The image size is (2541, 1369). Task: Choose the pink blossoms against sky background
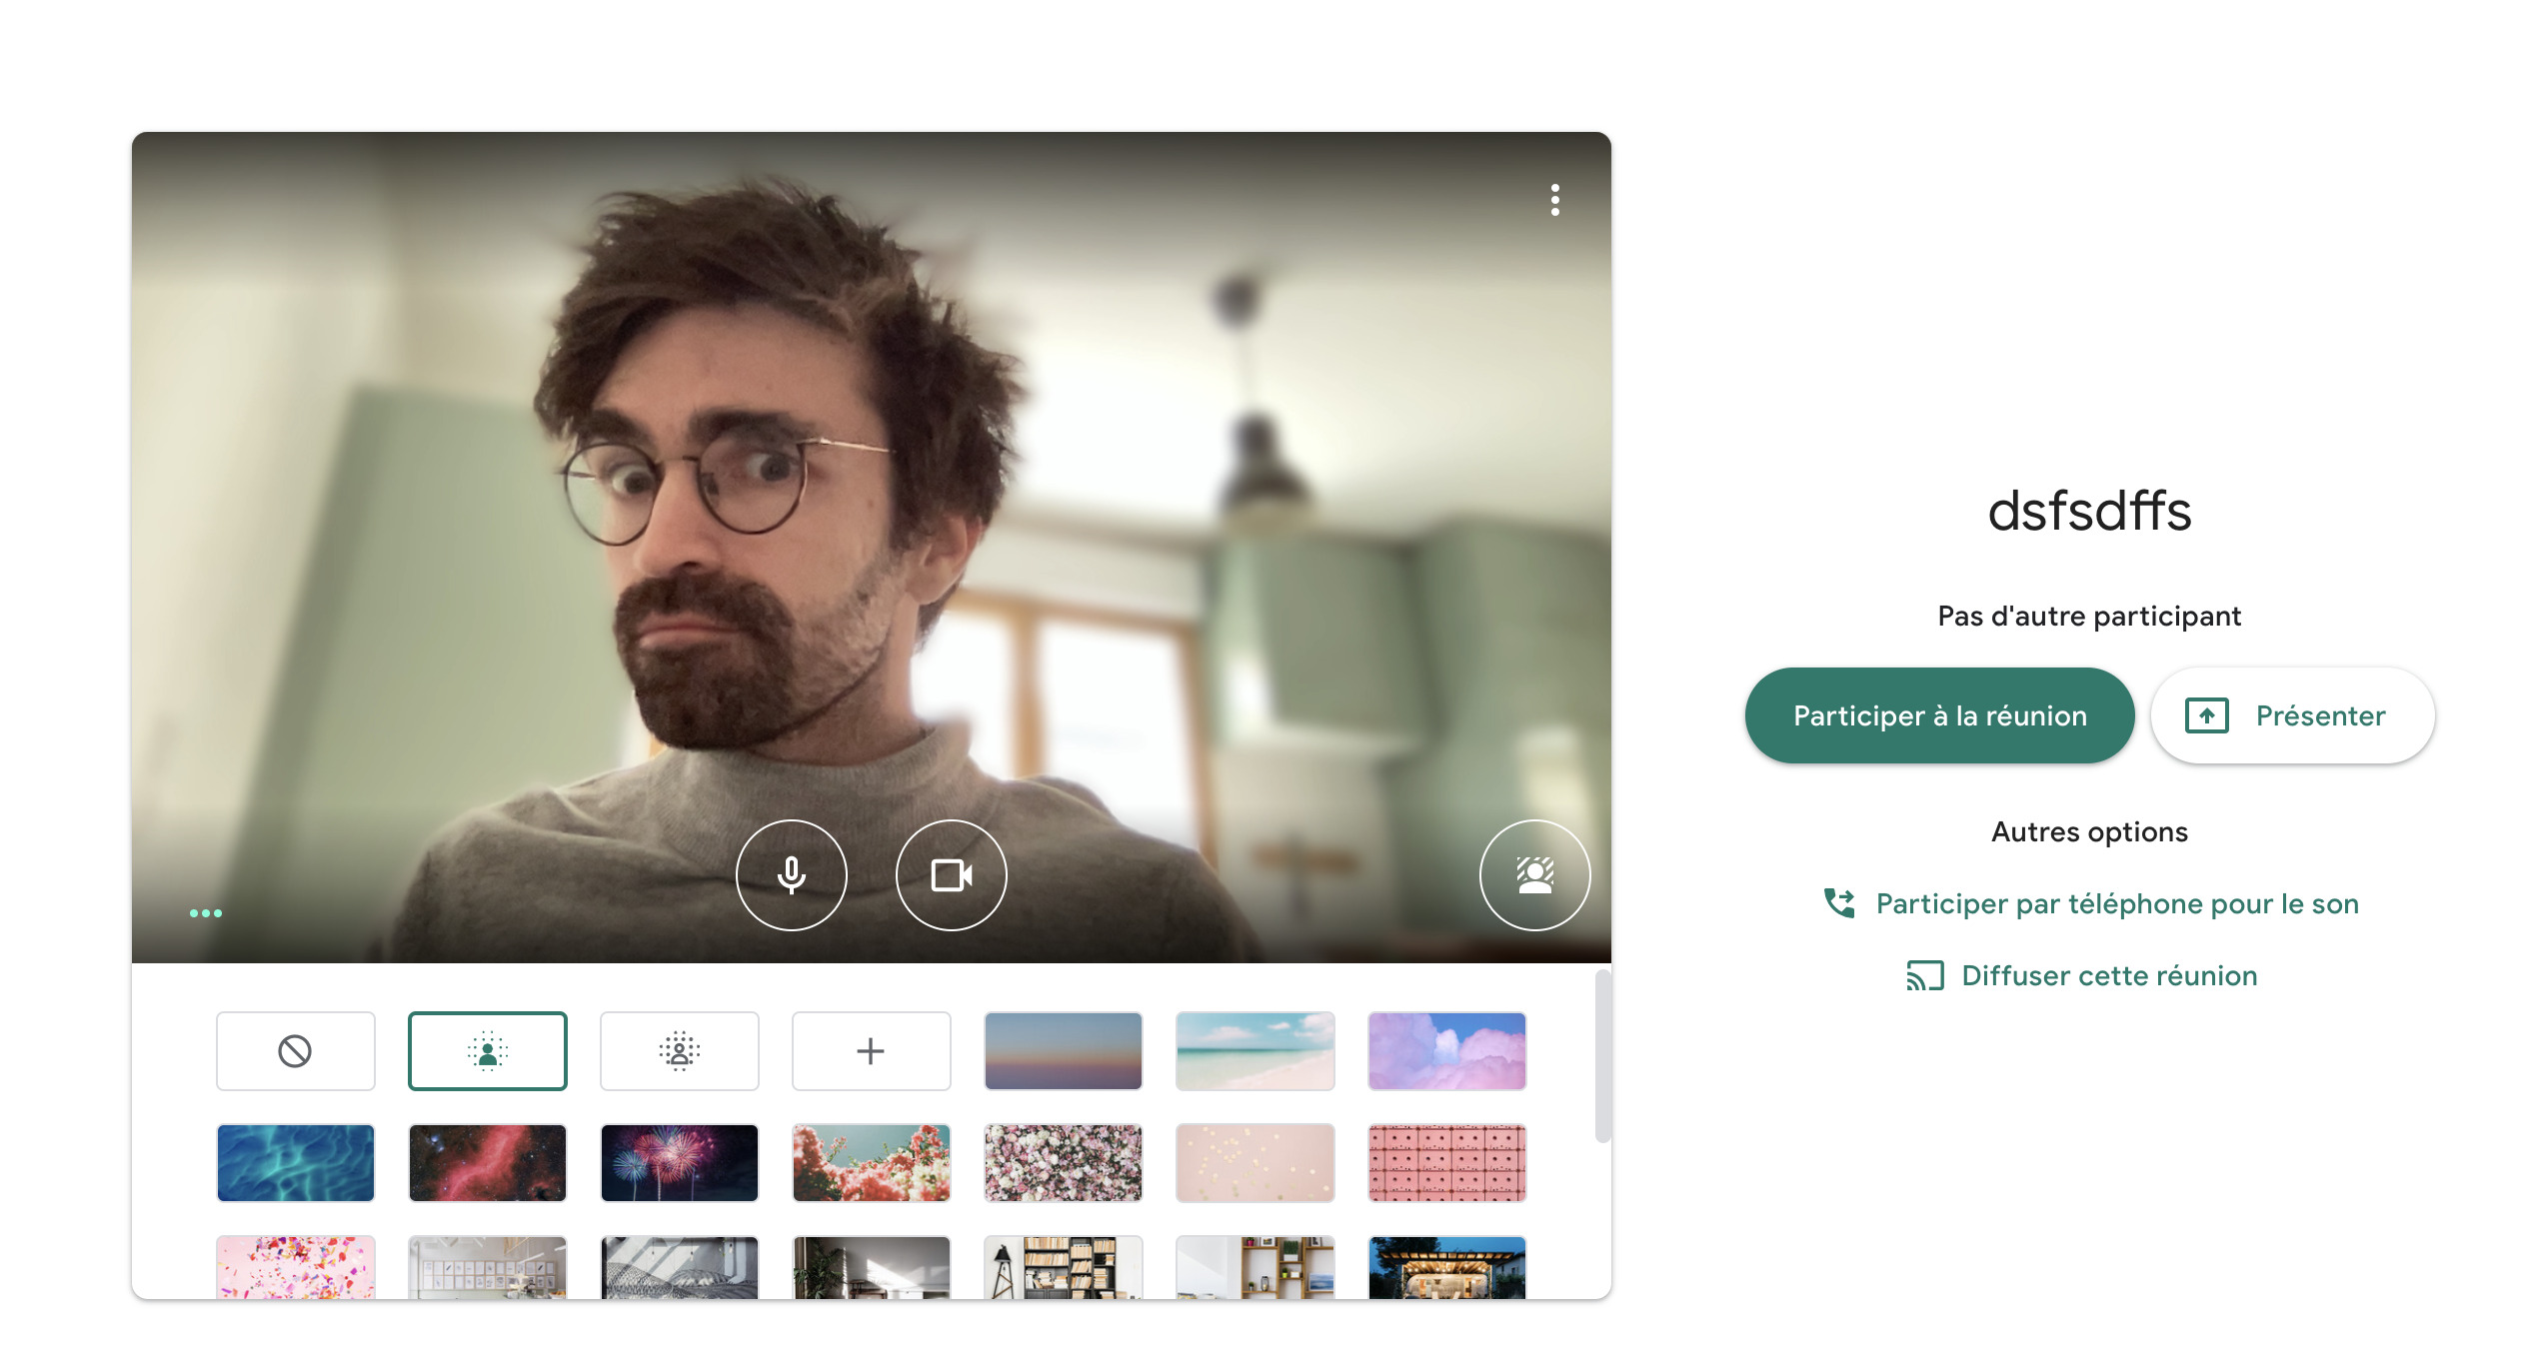(x=872, y=1163)
